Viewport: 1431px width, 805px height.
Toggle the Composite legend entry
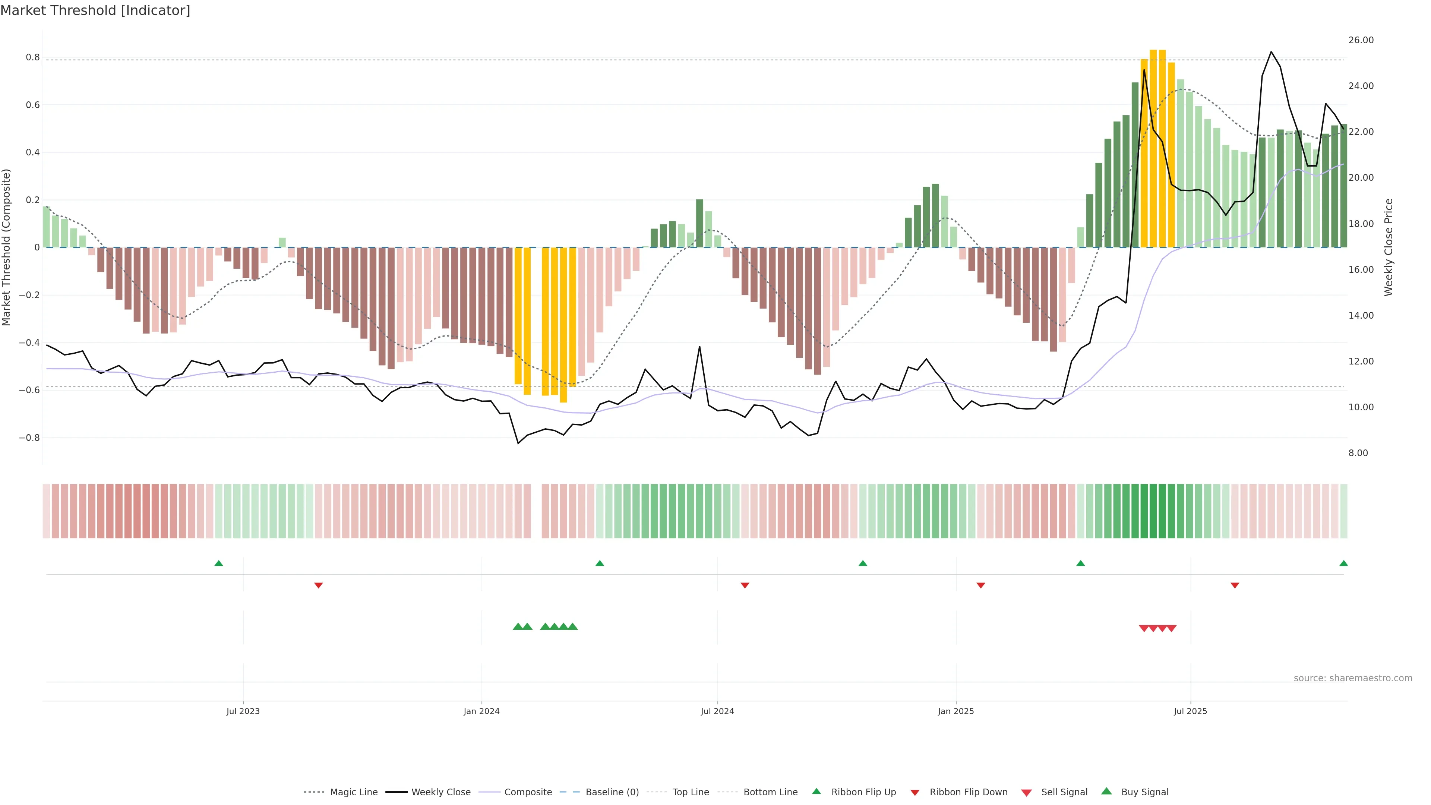[x=528, y=792]
